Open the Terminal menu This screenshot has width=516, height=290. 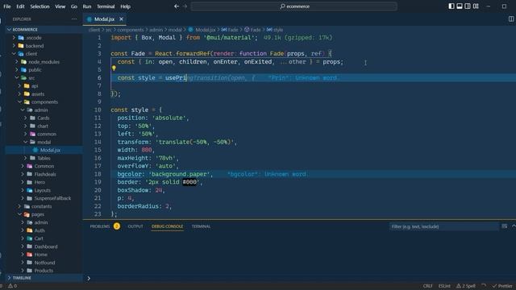point(106,6)
